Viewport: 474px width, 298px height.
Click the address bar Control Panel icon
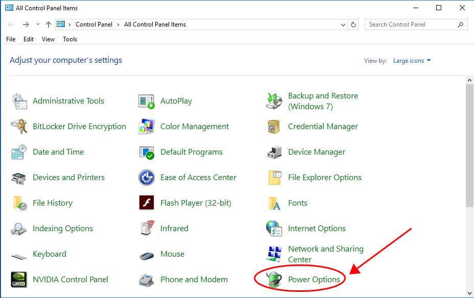coord(61,24)
